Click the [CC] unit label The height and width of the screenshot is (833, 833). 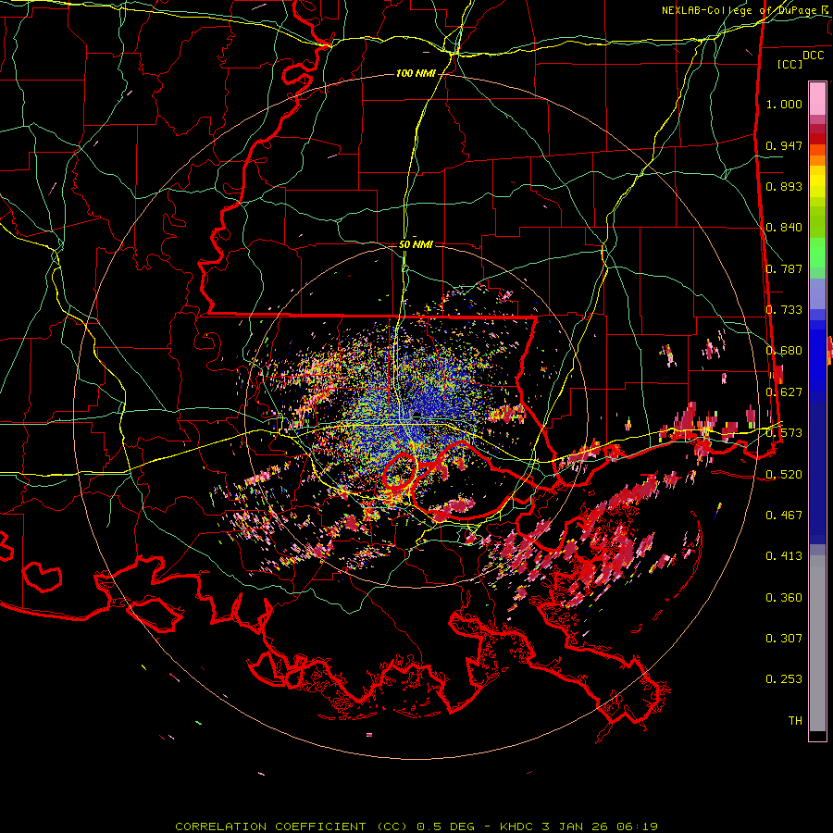pyautogui.click(x=790, y=64)
